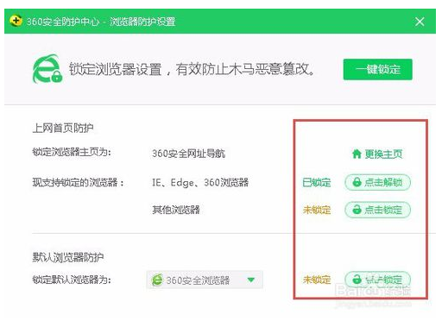The height and width of the screenshot is (321, 448).
Task: Click the IE、Edge、360浏览器 text
Action: point(200,182)
